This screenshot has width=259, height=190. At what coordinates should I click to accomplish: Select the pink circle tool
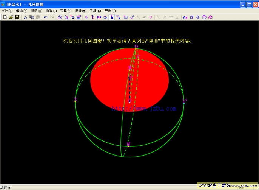tap(151, 17)
